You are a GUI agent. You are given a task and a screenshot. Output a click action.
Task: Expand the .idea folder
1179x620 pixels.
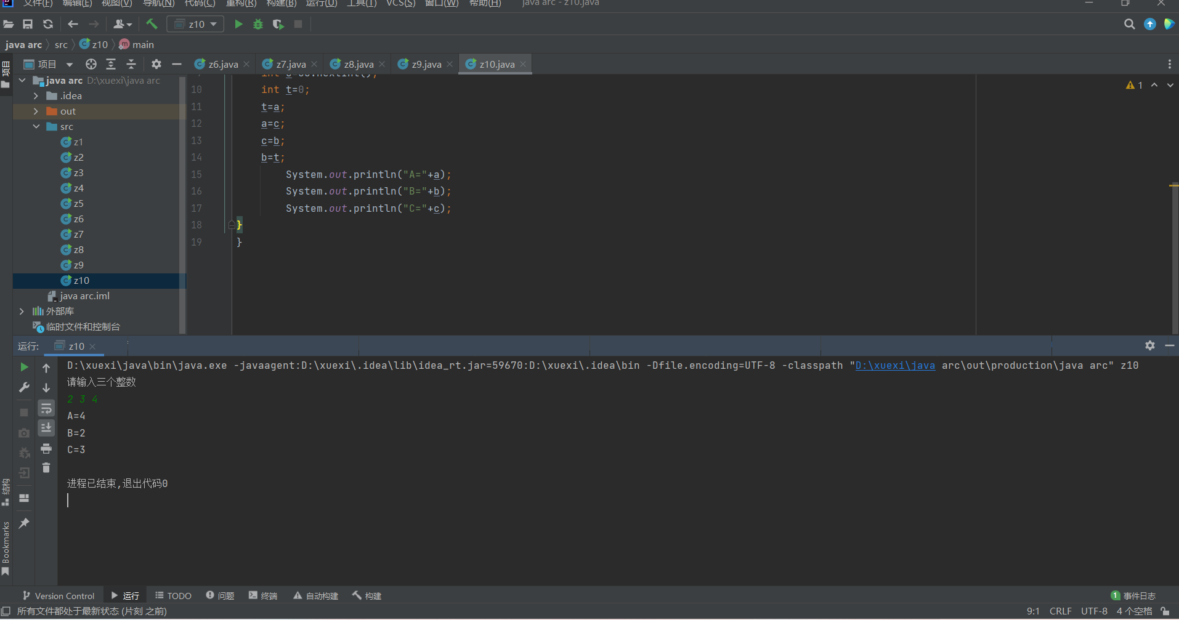click(36, 96)
